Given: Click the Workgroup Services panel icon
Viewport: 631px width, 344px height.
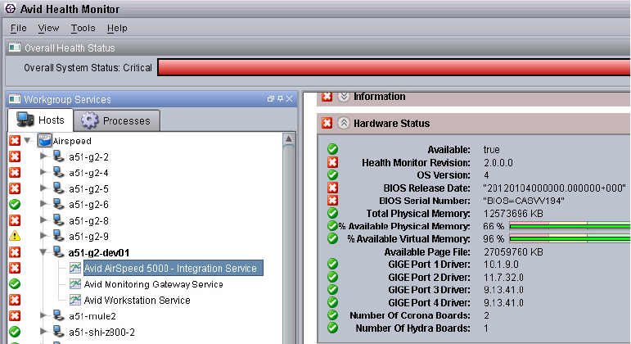Looking at the screenshot, I should coord(15,98).
